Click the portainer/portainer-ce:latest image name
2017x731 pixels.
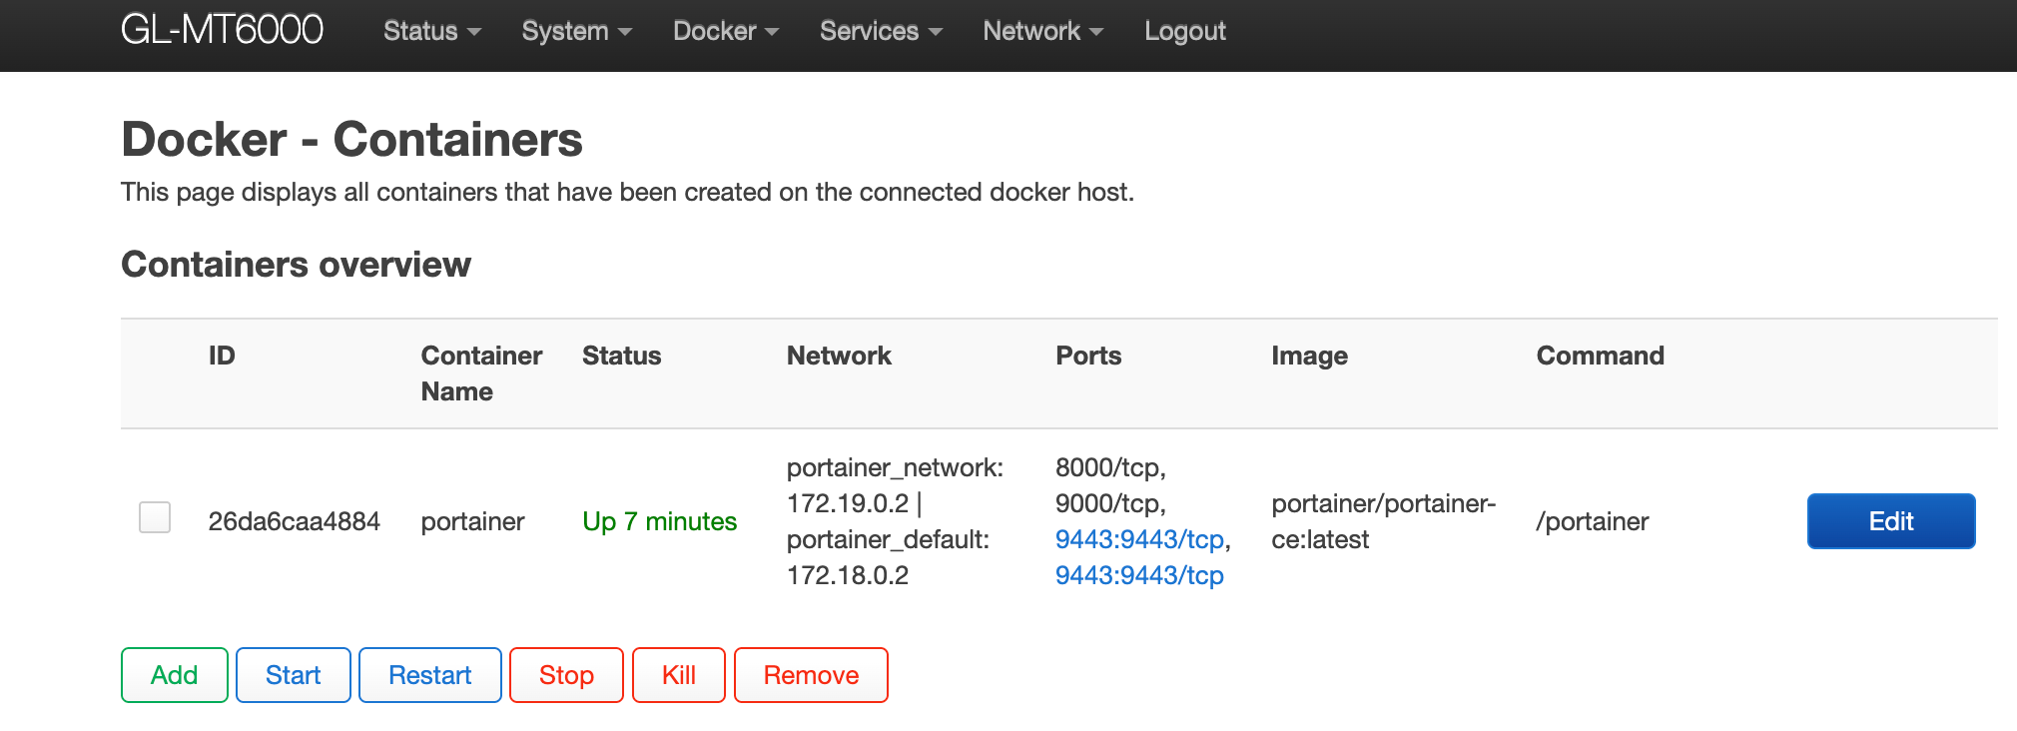(1383, 521)
